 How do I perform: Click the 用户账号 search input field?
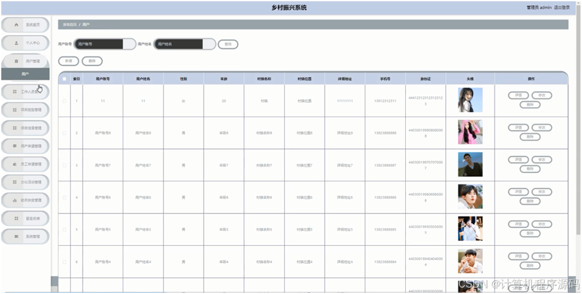105,44
